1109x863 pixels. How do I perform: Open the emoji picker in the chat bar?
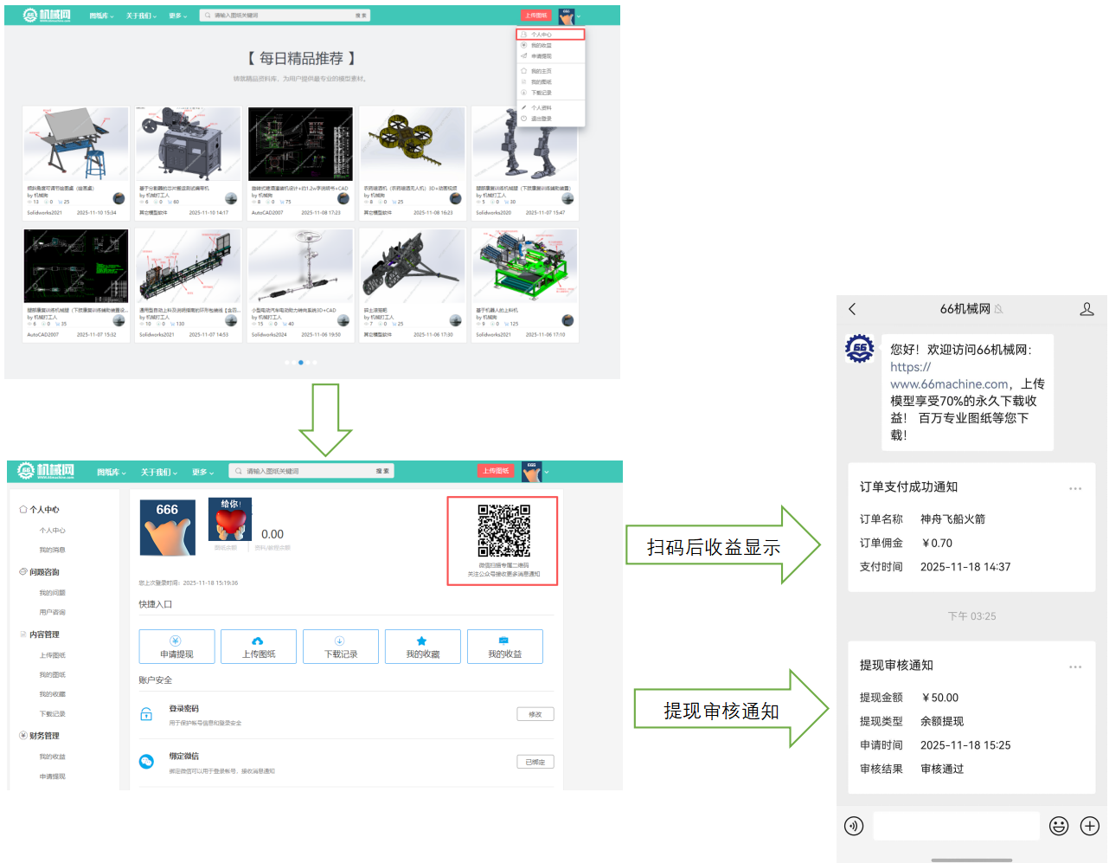(1059, 826)
